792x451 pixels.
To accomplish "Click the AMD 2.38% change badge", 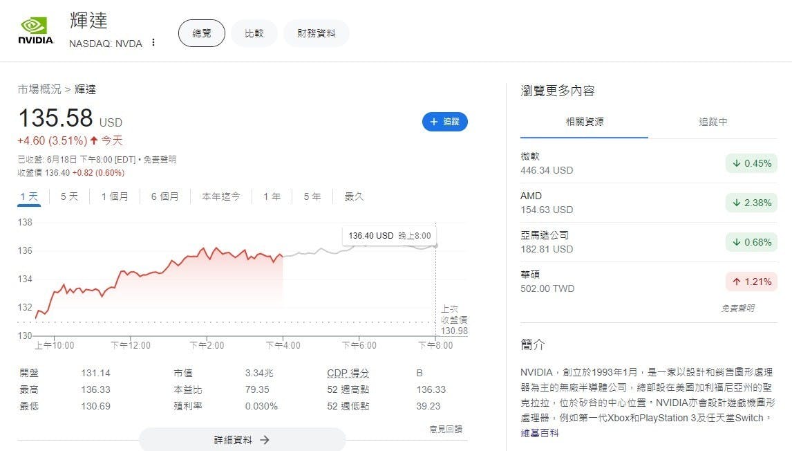I will click(x=752, y=203).
